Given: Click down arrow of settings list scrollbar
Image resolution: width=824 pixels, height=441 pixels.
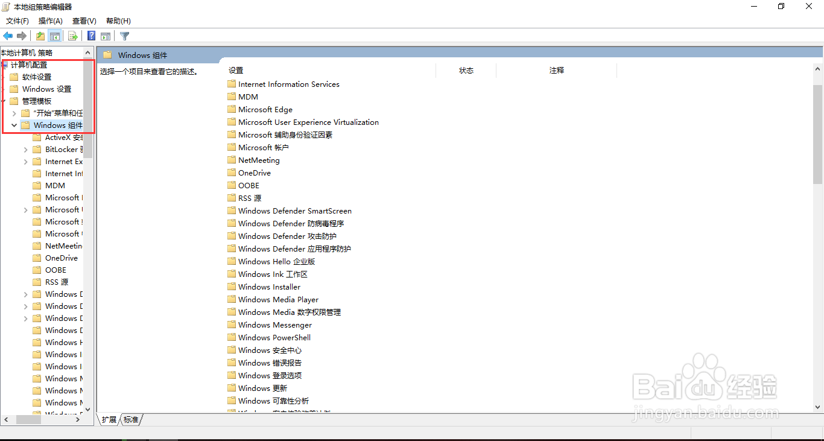Looking at the screenshot, I should click(x=818, y=408).
